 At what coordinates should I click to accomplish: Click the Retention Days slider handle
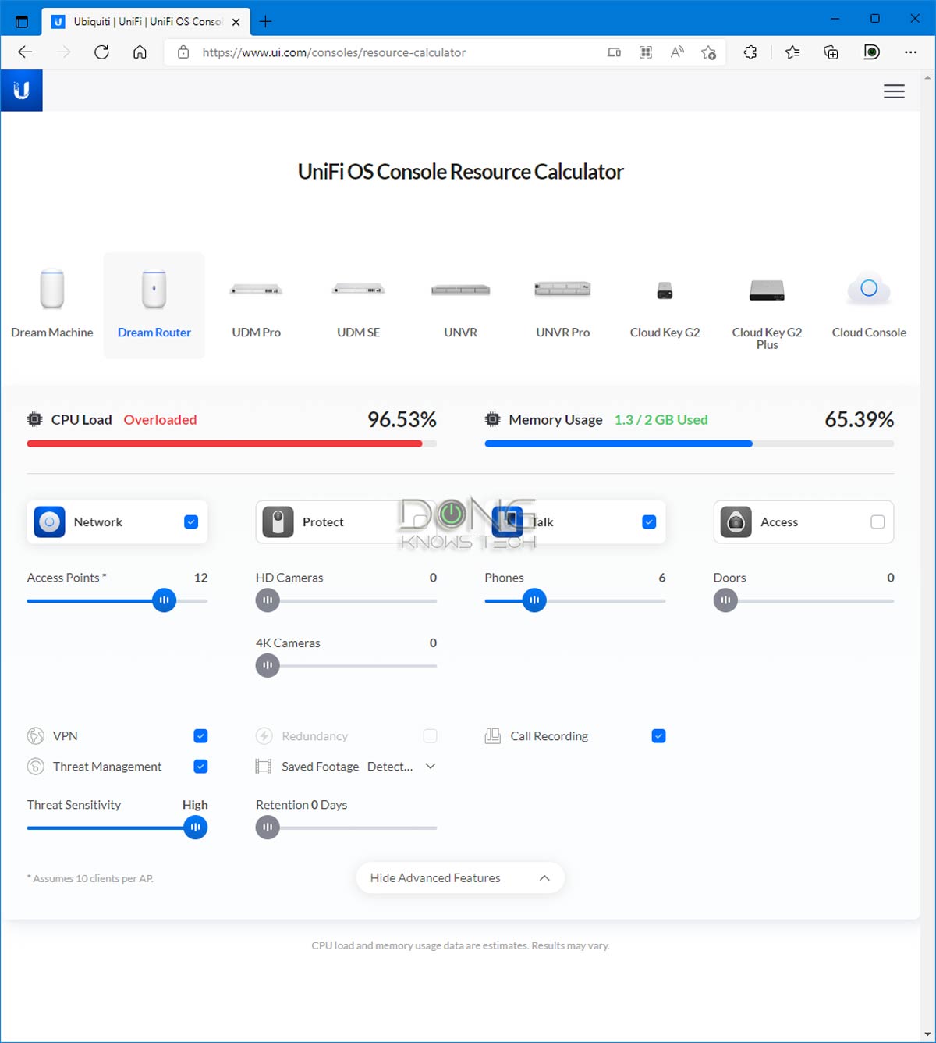point(268,828)
